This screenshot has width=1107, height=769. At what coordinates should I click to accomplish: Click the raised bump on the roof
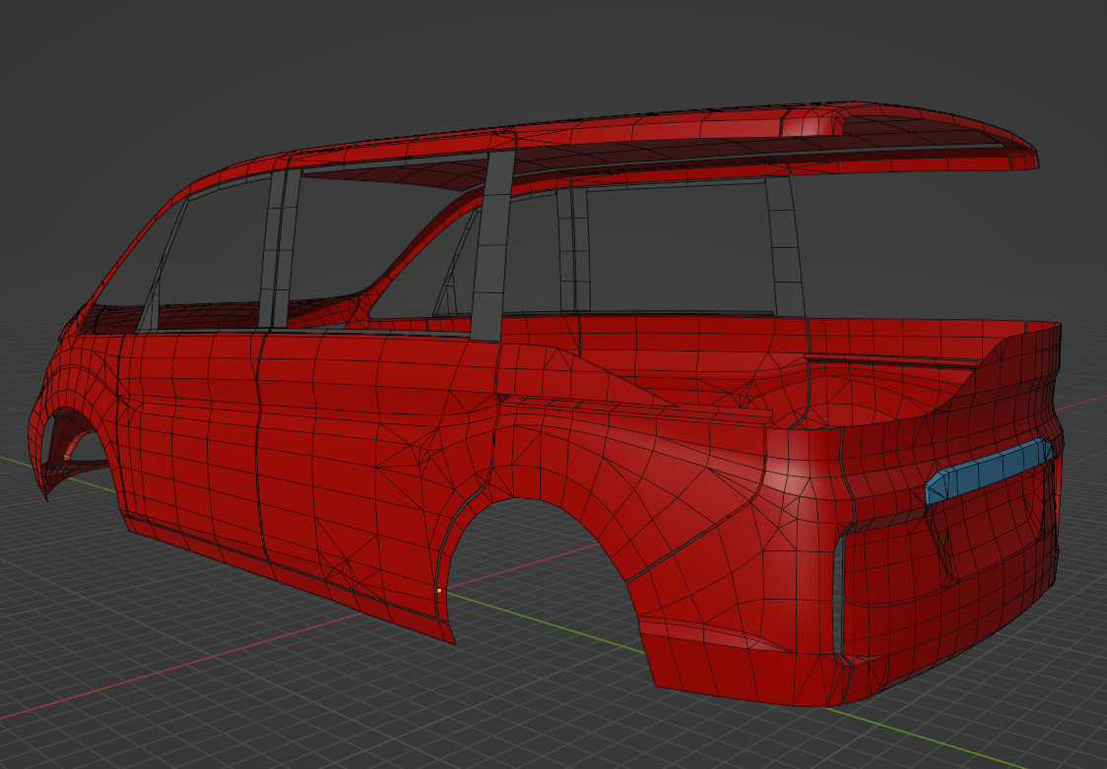812,121
